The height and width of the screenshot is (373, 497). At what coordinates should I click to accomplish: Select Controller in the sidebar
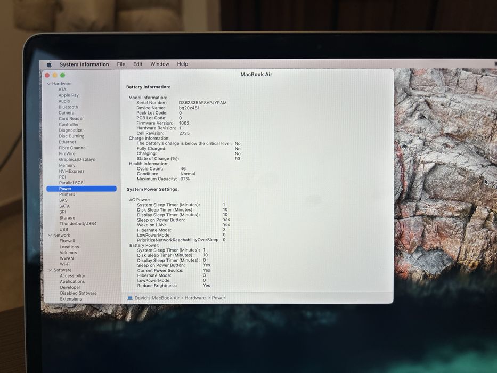coord(69,124)
